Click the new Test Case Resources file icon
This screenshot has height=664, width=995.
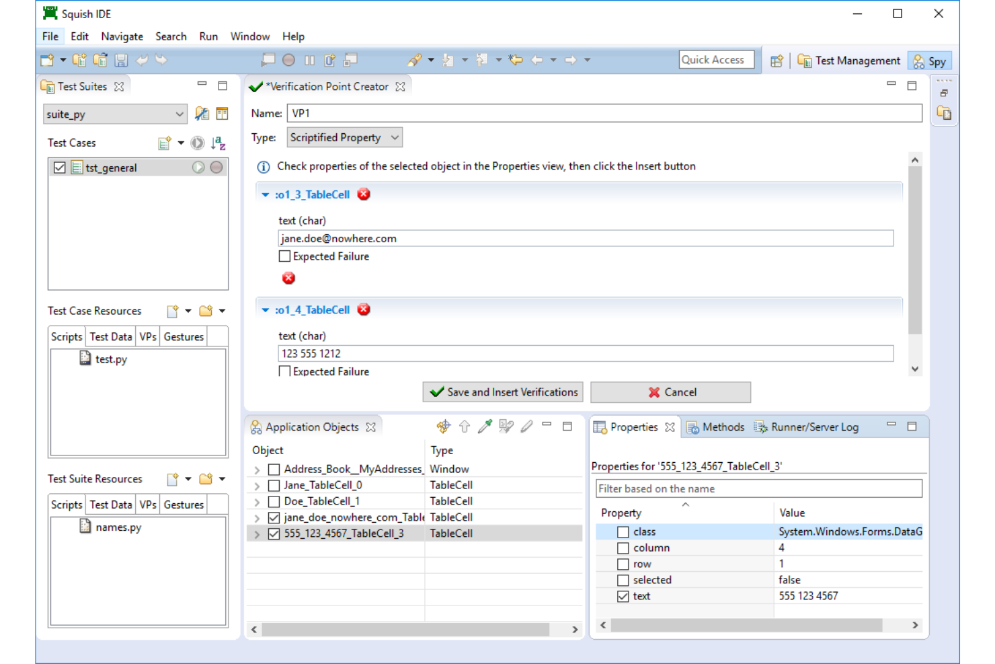coord(173,311)
